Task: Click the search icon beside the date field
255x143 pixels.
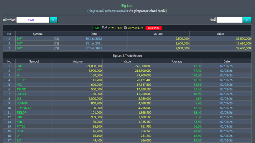Action: click(247, 20)
